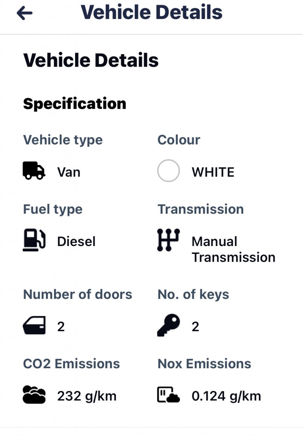Click the Specification section heading
Screen dimensions: 303x436
click(x=75, y=104)
